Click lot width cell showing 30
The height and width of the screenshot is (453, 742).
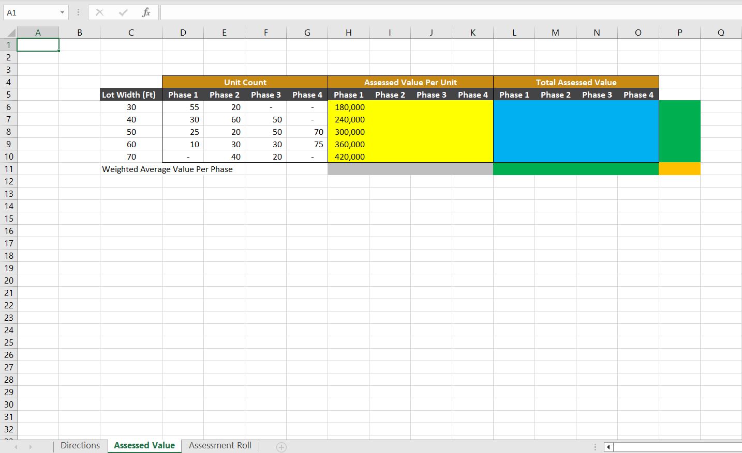[131, 107]
